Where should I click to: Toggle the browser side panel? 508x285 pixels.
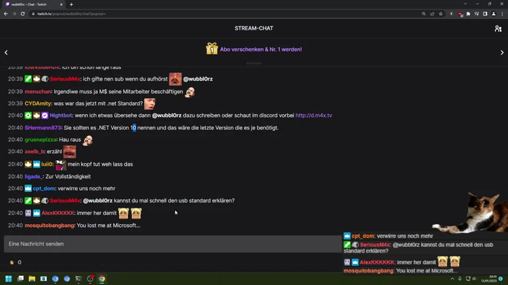pos(485,14)
